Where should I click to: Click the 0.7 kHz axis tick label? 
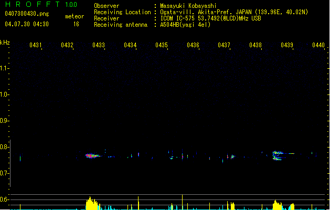[4, 173]
